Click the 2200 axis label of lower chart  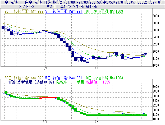click(156, 105)
